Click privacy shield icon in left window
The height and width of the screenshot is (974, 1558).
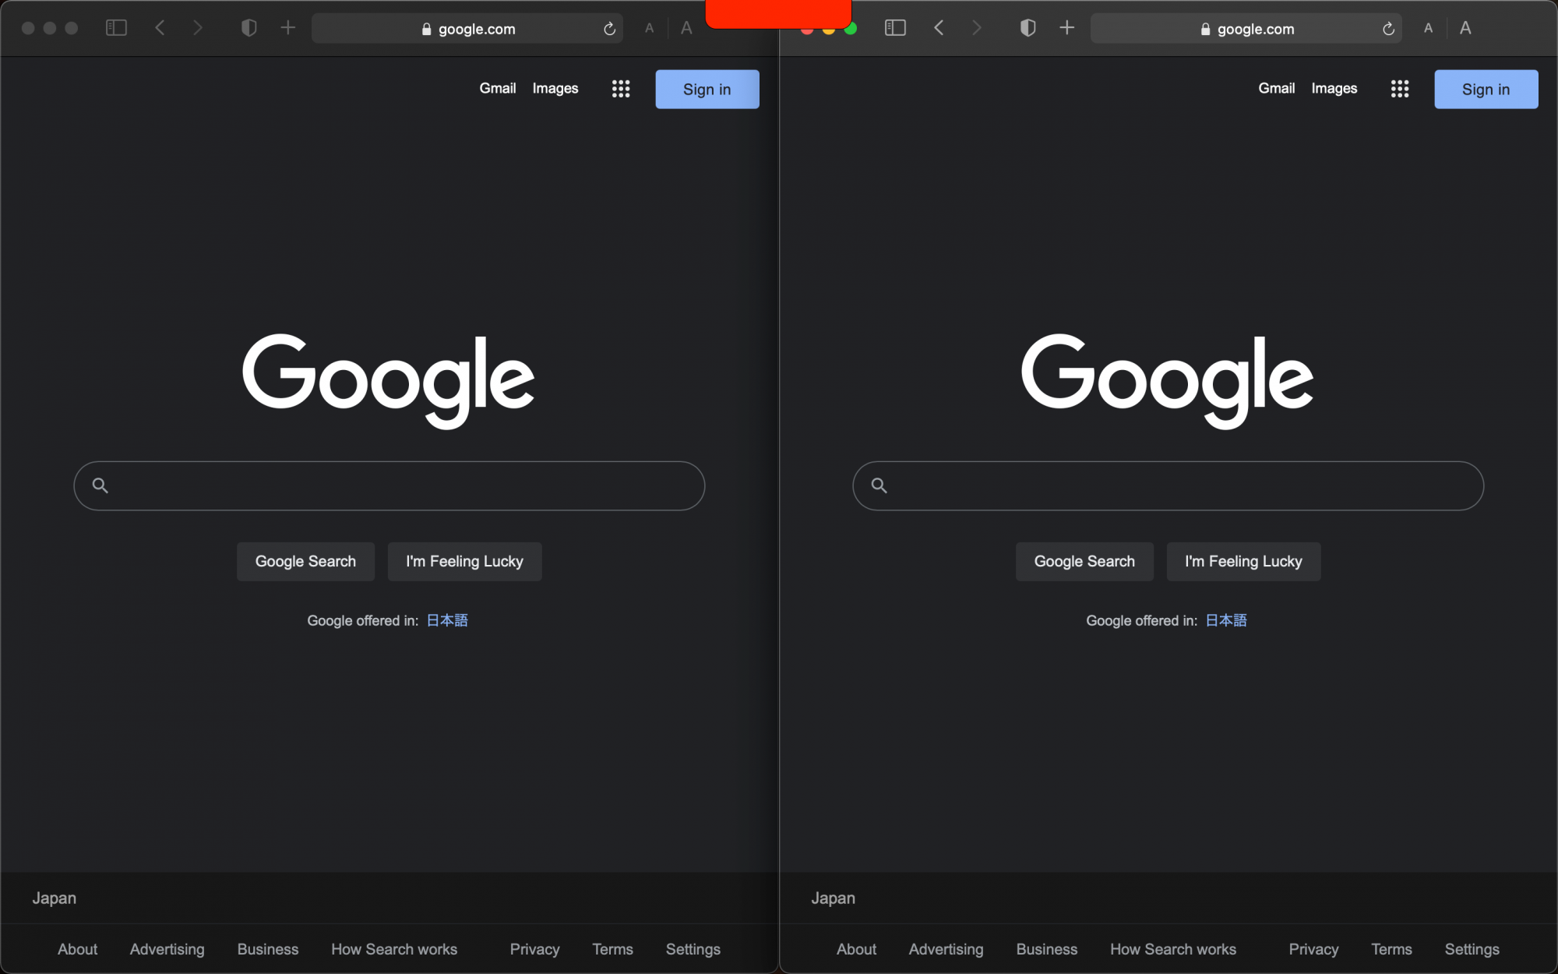(x=249, y=28)
